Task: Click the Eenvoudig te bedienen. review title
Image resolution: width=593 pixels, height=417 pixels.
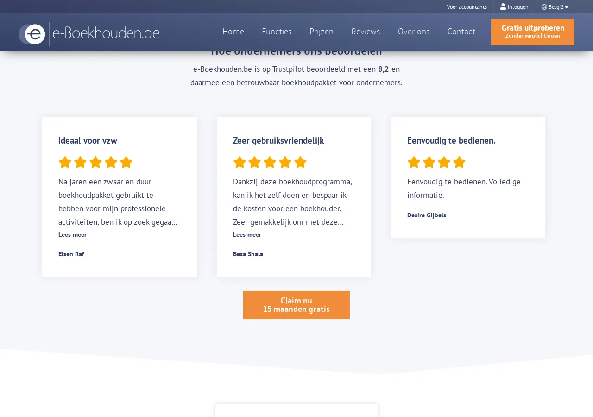Action: click(451, 140)
